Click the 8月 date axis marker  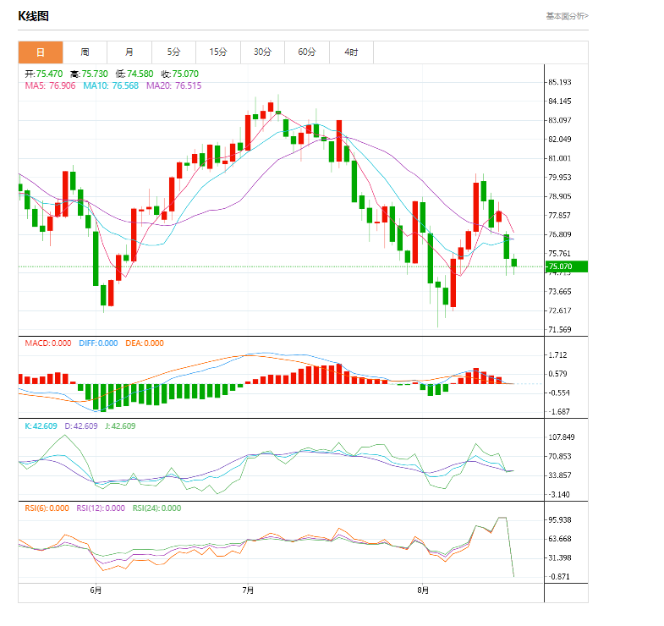click(x=423, y=590)
